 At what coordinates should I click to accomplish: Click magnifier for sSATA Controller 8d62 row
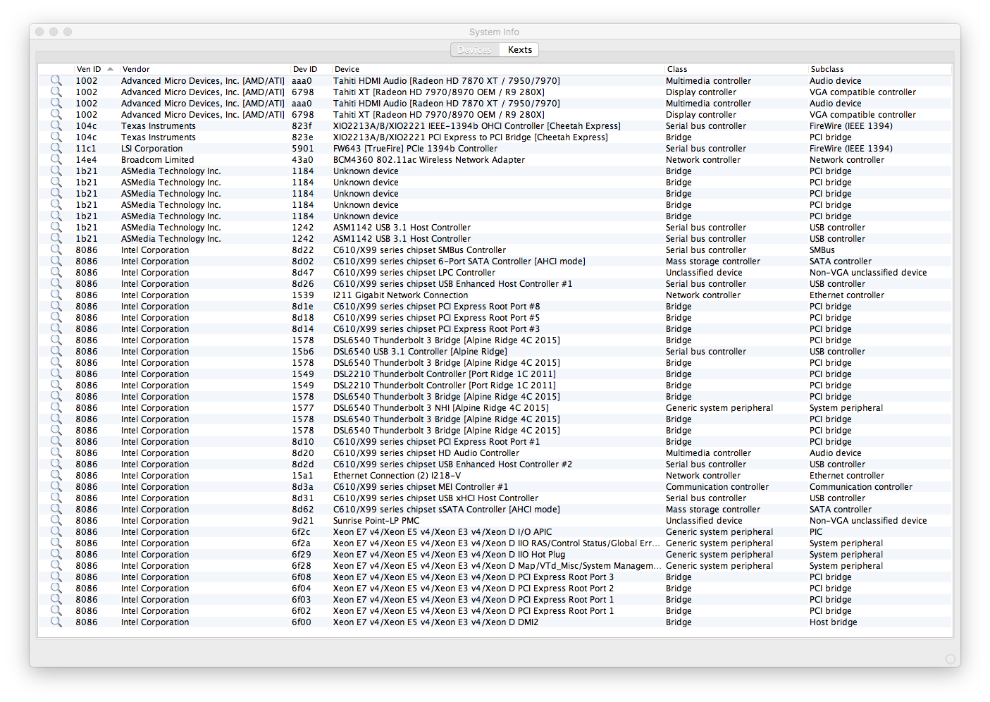pos(56,510)
